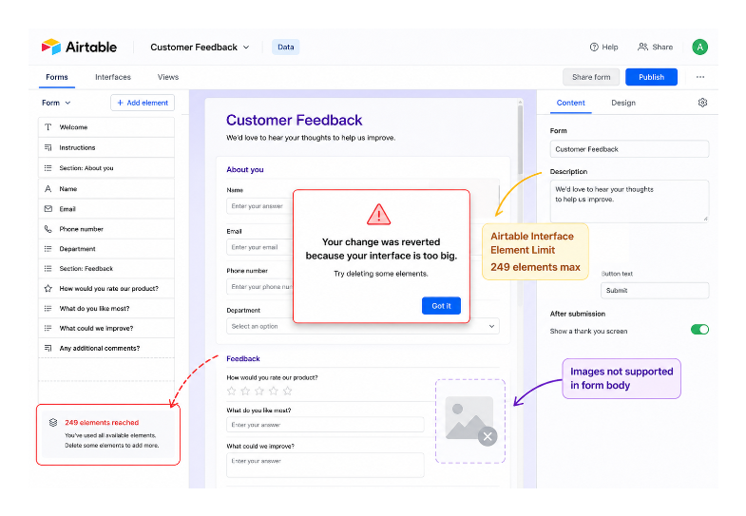The height and width of the screenshot is (516, 746).
Task: Click the Customer Feedback form title
Action: pos(294,120)
